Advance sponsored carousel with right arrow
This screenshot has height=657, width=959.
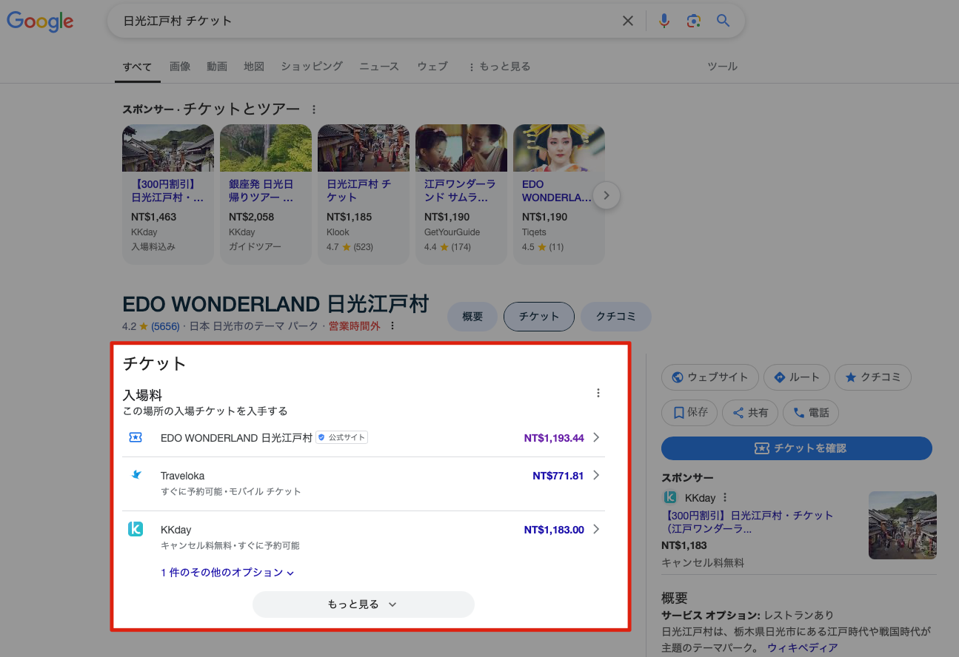pyautogui.click(x=607, y=196)
